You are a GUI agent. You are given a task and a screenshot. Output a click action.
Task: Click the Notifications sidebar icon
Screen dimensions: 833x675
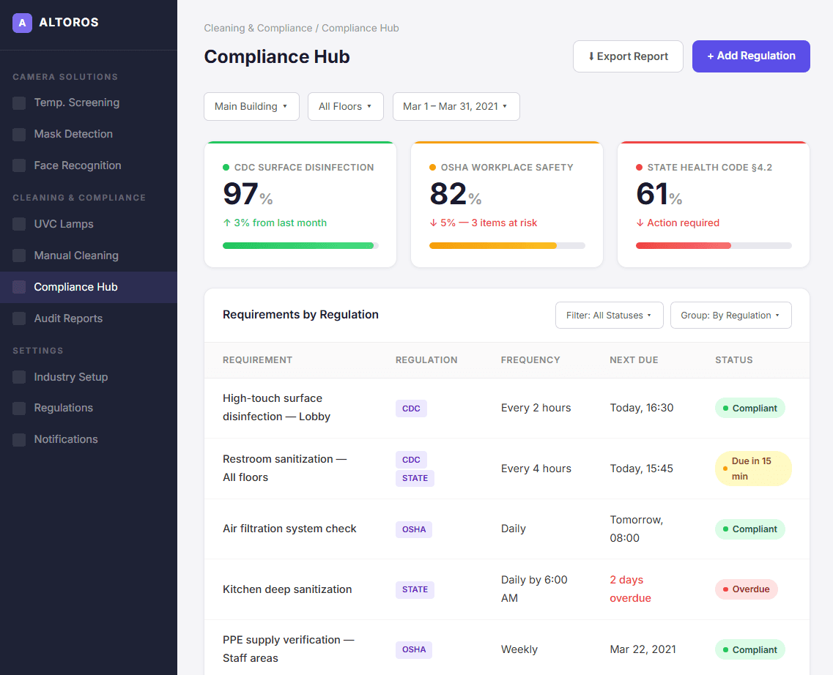[19, 439]
